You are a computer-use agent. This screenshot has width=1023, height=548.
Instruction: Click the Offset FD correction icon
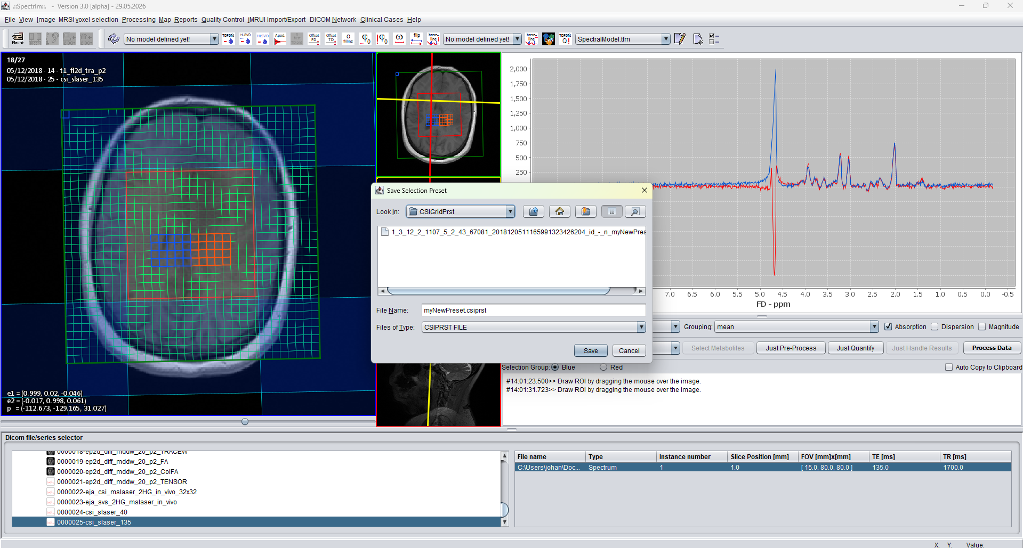[x=314, y=39]
